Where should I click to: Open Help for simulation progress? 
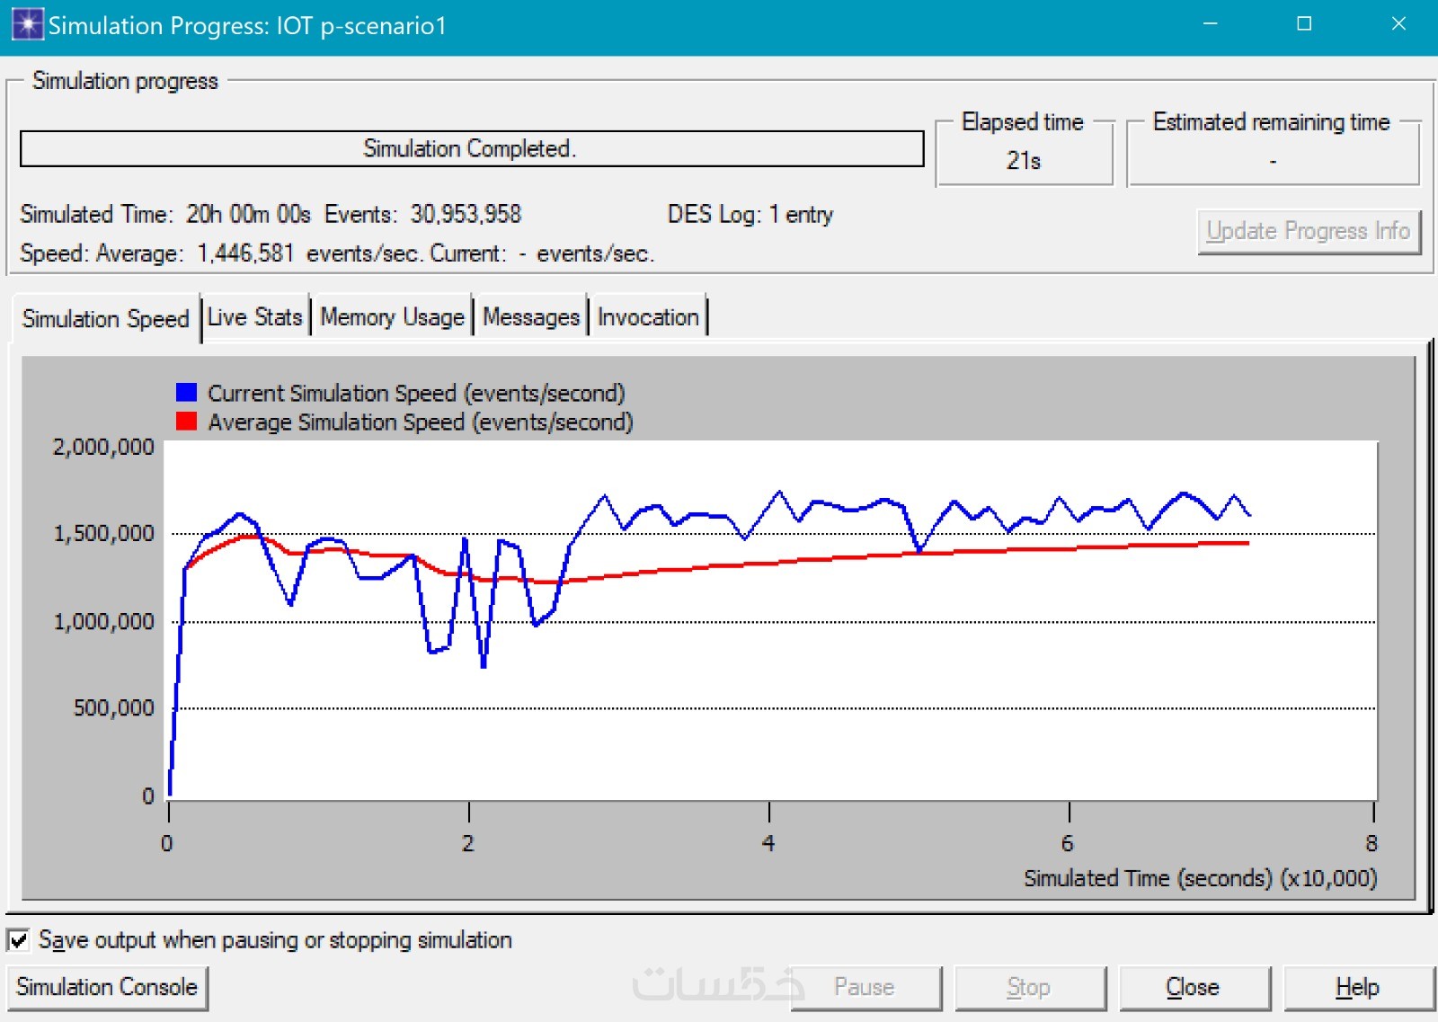coord(1358,987)
